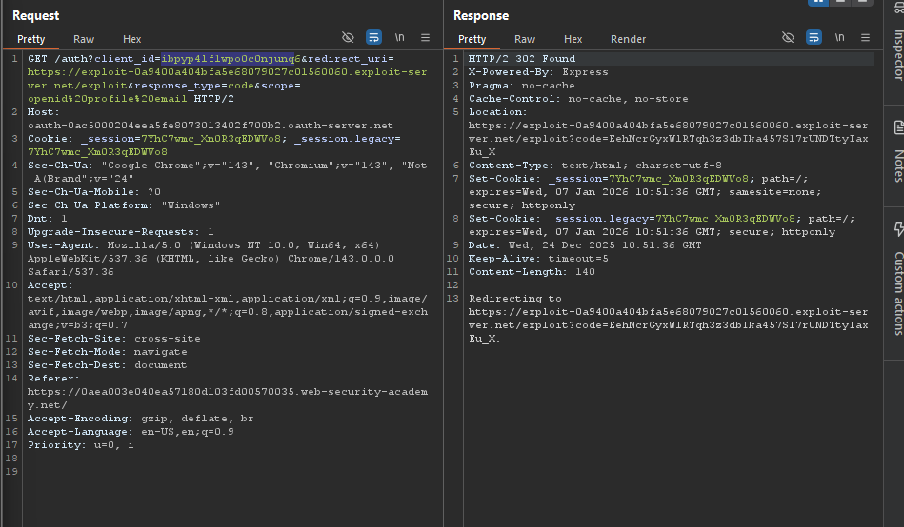Image resolution: width=904 pixels, height=527 pixels.
Task: Click line number 19 in the request gutter
Action: 11,472
